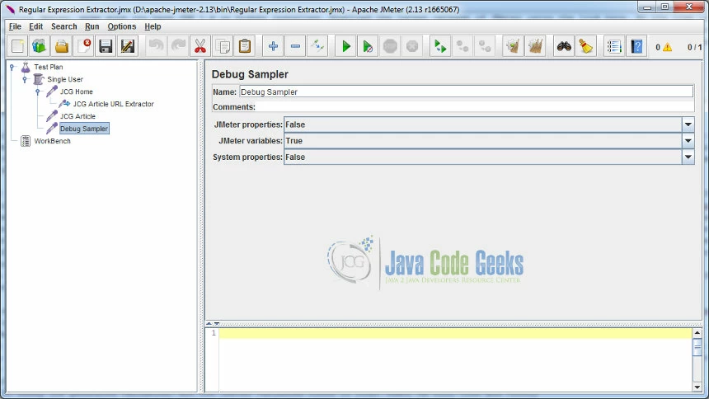Click the Save As icon with pencil
Image resolution: width=709 pixels, height=399 pixels.
[128, 46]
